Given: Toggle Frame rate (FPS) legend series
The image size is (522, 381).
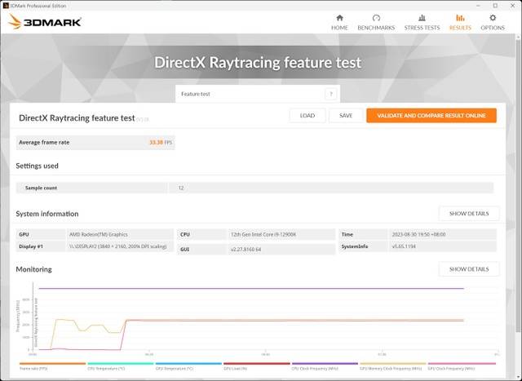Looking at the screenshot, I should click(x=52, y=366).
